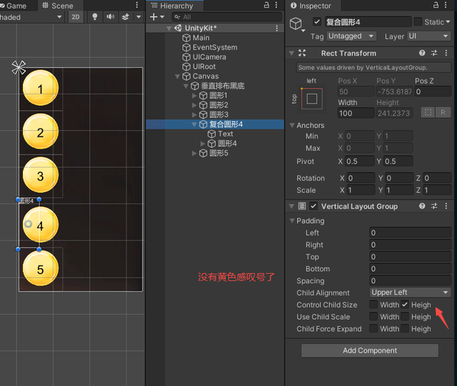
Task: Click the Hierarchy create plus icon
Action: (x=154, y=17)
